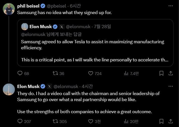Screen dimensions: 179x127
Task: Open phil beisel's profile picture
Action: click(x=9, y=9)
